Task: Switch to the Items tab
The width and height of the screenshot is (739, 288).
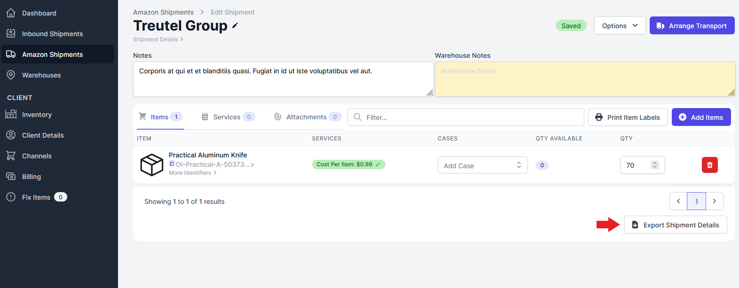Action: point(160,117)
